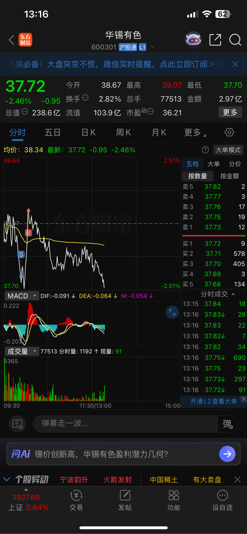Select the 分价 tab
The image size is (247, 534).
pos(235,164)
